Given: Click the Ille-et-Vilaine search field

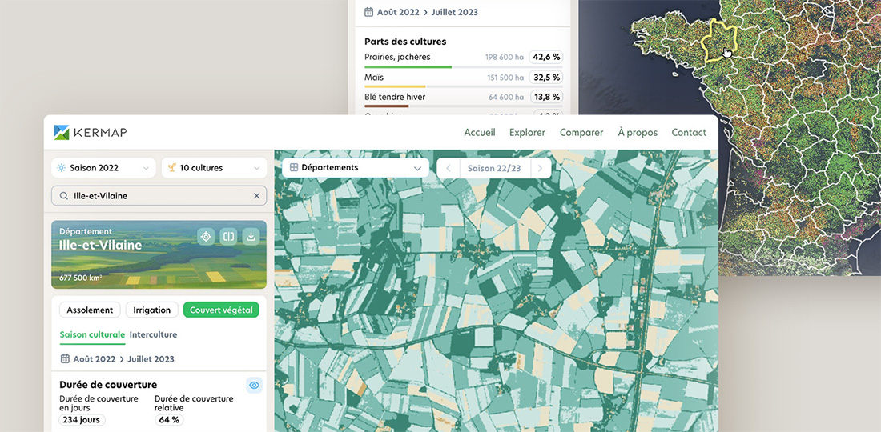Looking at the screenshot, I should [159, 196].
